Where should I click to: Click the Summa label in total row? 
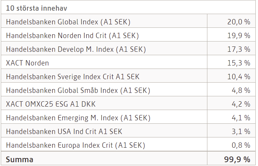pos(19,159)
